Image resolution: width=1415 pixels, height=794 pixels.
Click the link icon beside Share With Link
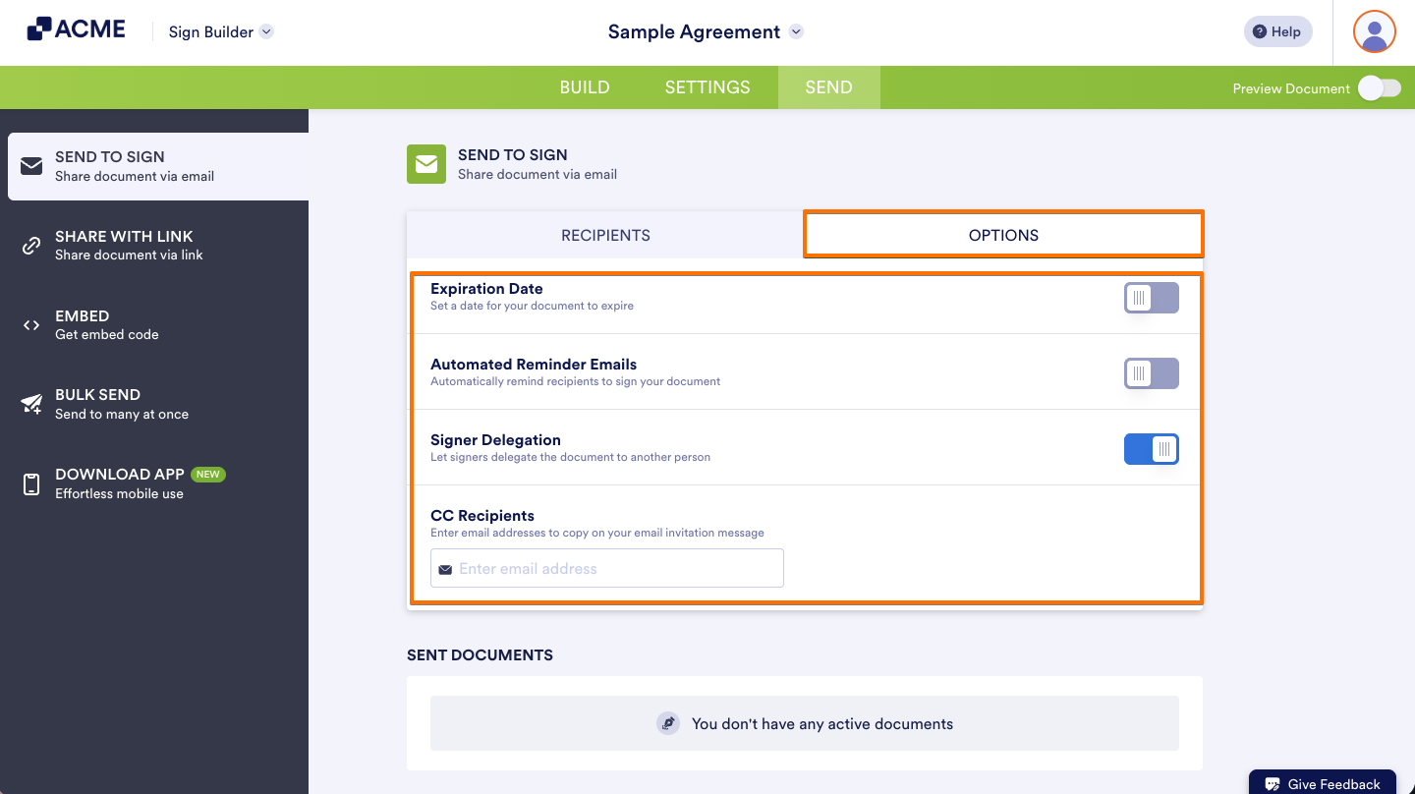31,246
